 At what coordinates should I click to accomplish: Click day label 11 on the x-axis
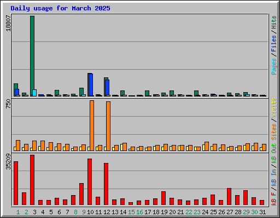point(98,212)
